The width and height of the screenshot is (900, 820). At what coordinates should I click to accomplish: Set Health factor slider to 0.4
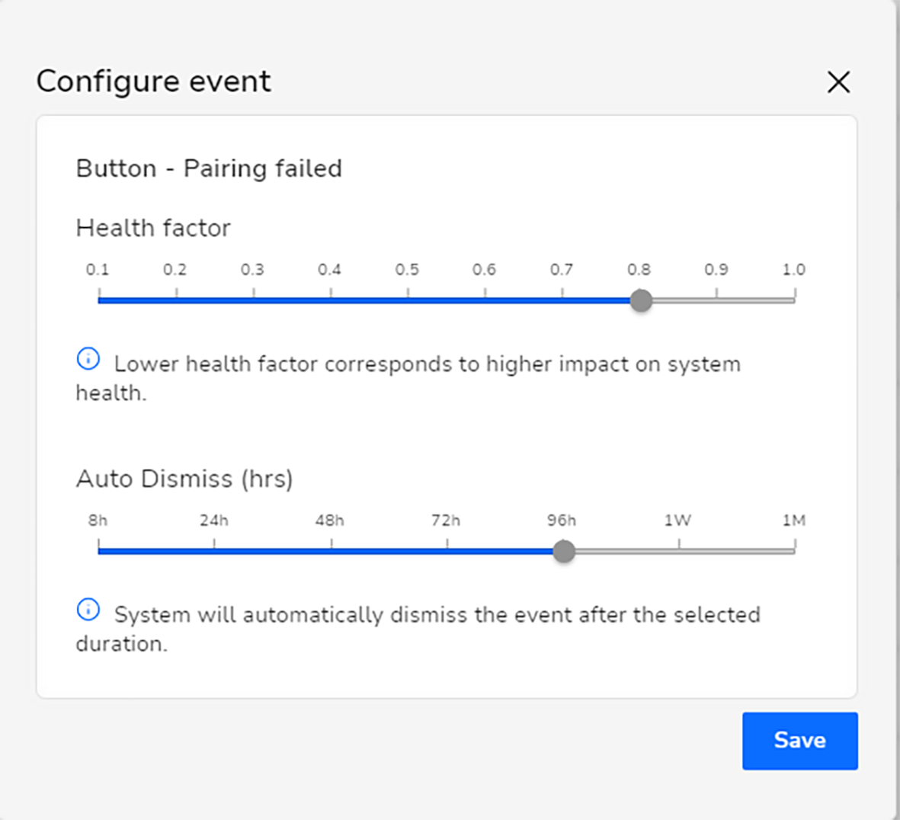(331, 300)
